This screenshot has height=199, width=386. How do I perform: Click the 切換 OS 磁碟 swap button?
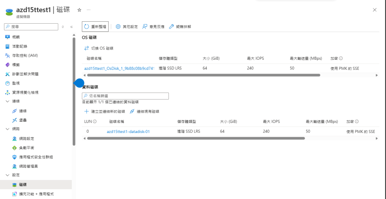pyautogui.click(x=99, y=48)
